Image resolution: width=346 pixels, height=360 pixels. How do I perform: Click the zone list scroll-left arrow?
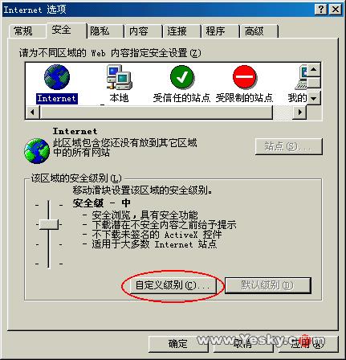(32, 112)
